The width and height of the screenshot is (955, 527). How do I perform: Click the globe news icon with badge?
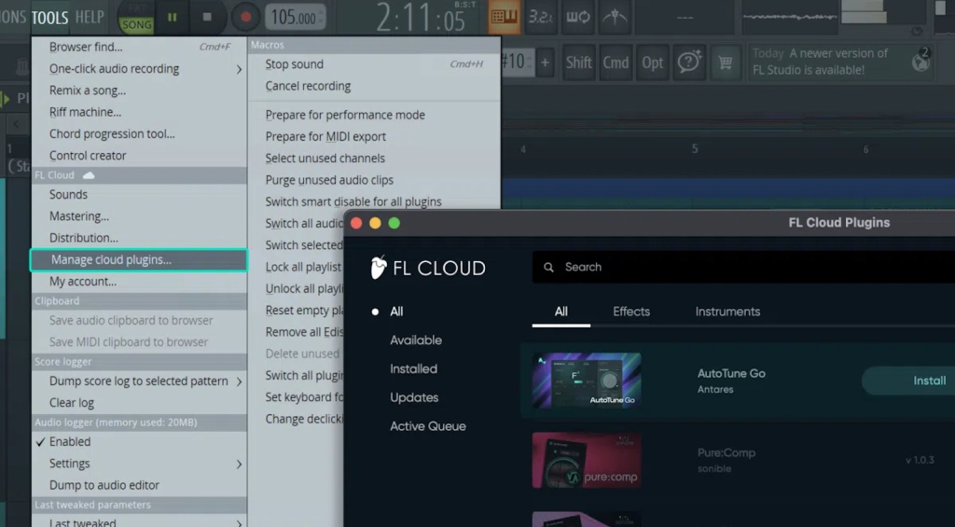pos(921,61)
